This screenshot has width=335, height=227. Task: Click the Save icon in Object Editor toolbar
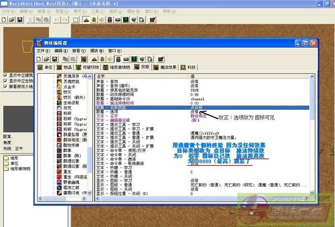[56, 59]
